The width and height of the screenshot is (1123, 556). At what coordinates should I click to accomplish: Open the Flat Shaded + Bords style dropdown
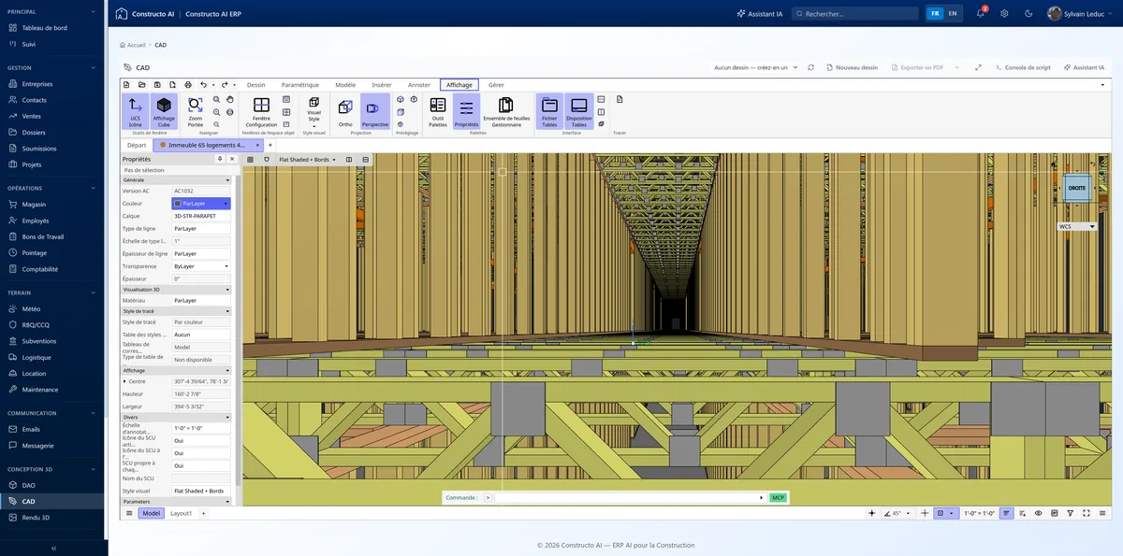pos(307,160)
